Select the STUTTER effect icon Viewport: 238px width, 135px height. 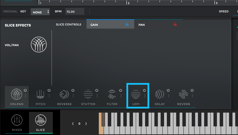[88, 94]
